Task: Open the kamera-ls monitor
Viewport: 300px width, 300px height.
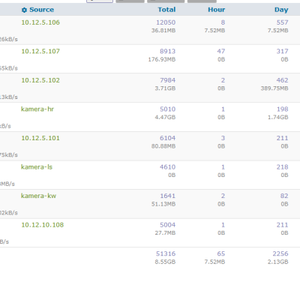Action: (37, 167)
